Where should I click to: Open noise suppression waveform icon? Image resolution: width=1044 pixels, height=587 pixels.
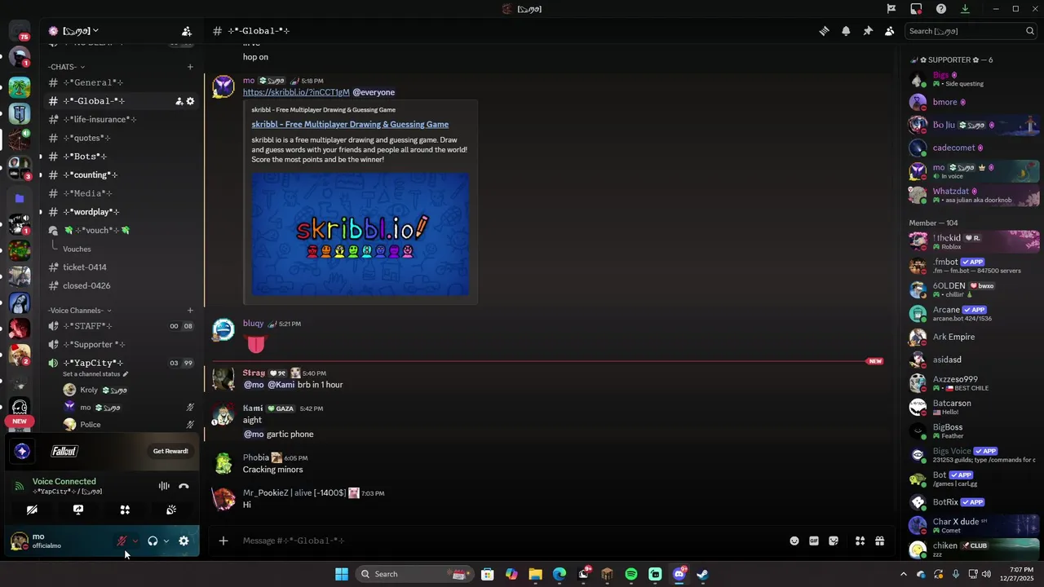164,486
